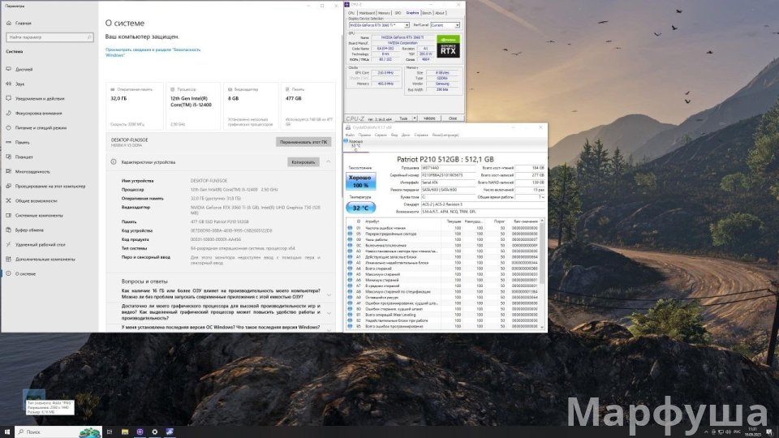Click the Копировать button

pos(303,161)
